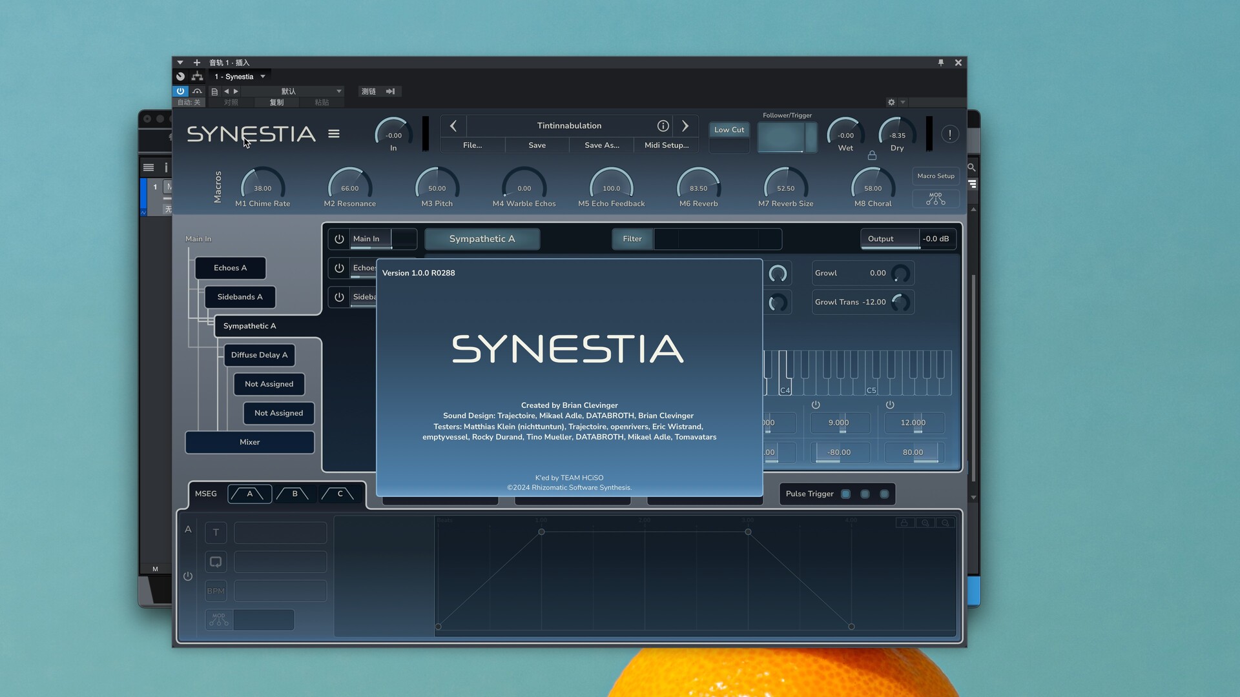Step to previous host preset triangle
The height and width of the screenshot is (697, 1240).
pyautogui.click(x=226, y=92)
